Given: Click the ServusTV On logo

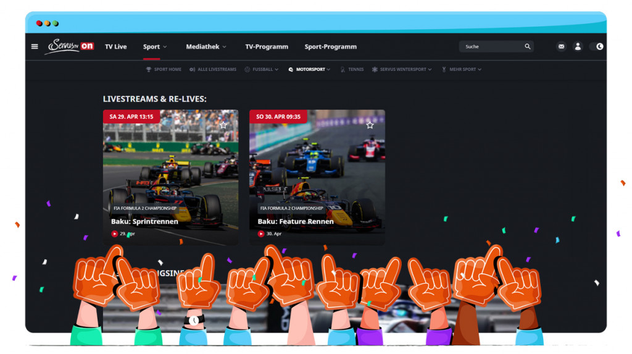Looking at the screenshot, I should point(69,46).
